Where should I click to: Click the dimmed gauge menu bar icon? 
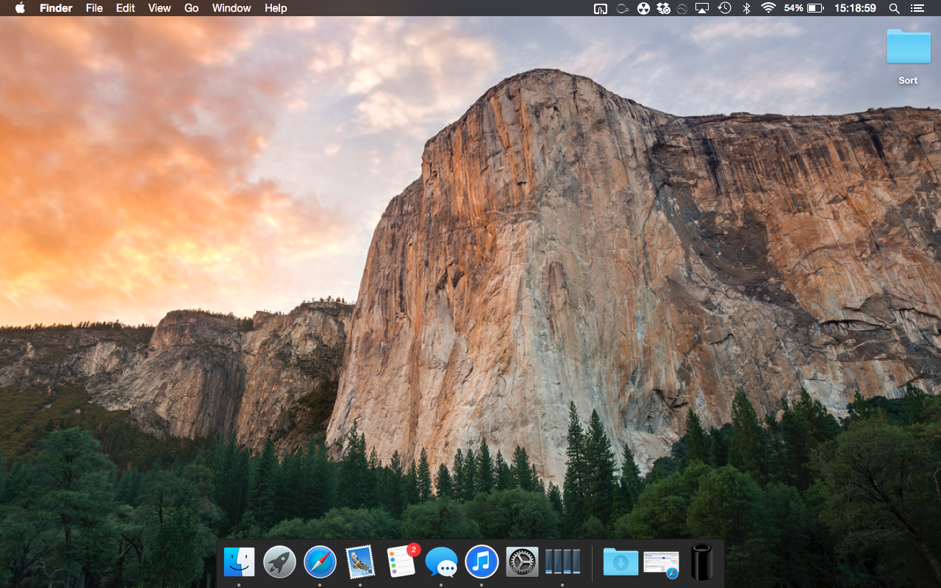pos(682,8)
